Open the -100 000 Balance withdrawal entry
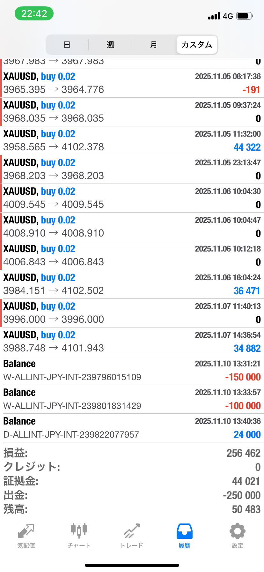The image size is (264, 572). click(132, 399)
